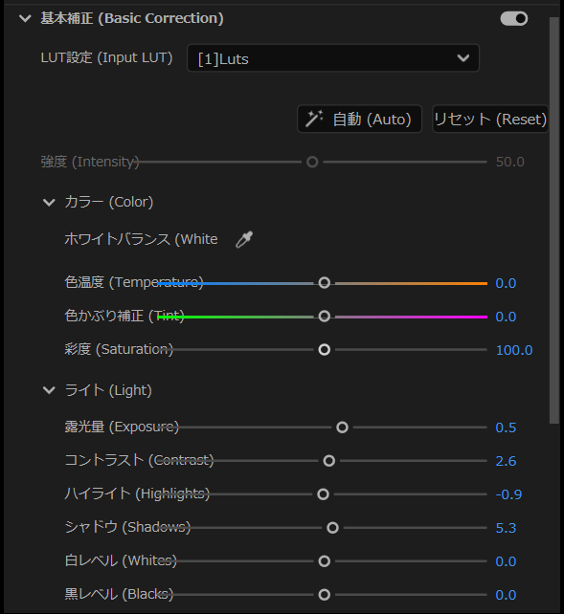564x614 pixels.
Task: Toggle Basic Correction on/off switch
Action: tap(514, 18)
